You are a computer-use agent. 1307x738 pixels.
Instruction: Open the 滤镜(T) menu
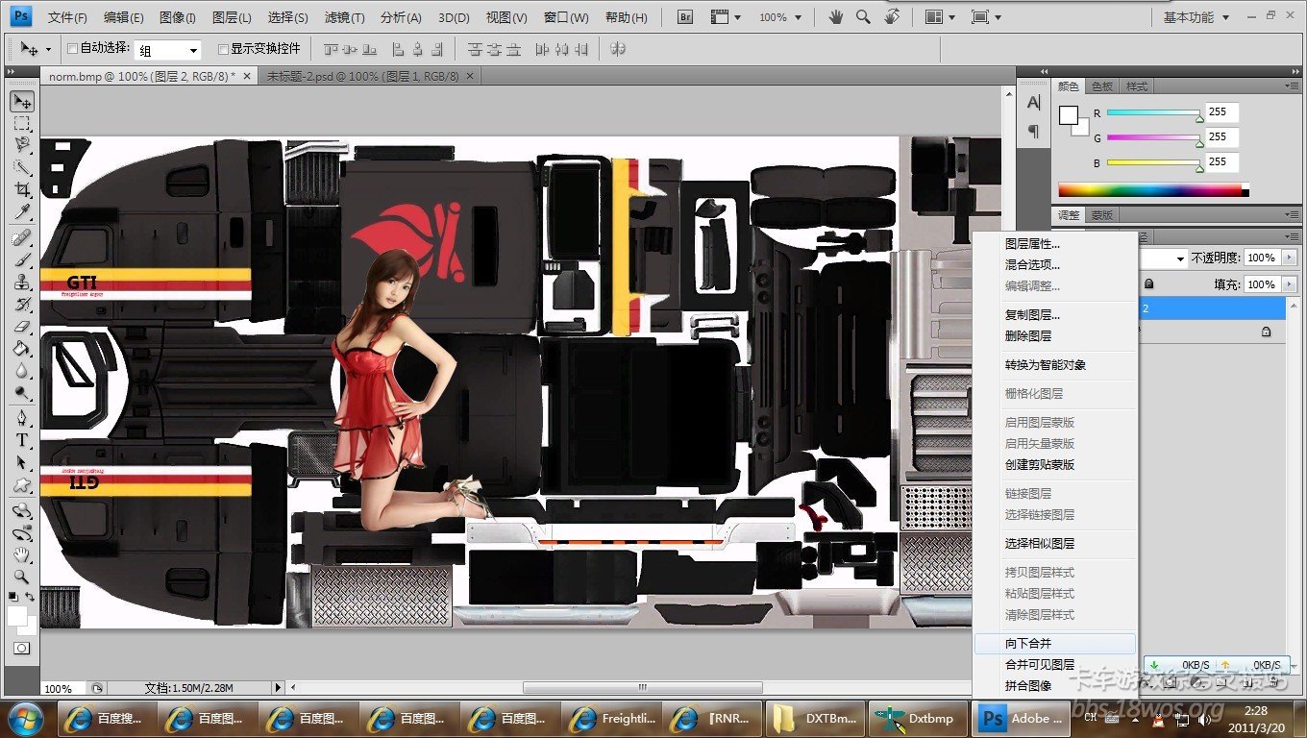[x=344, y=17]
